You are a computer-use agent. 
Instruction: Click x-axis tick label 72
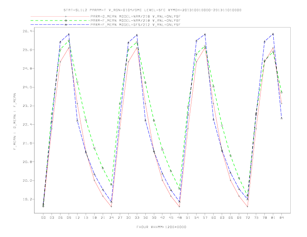tap(248, 218)
